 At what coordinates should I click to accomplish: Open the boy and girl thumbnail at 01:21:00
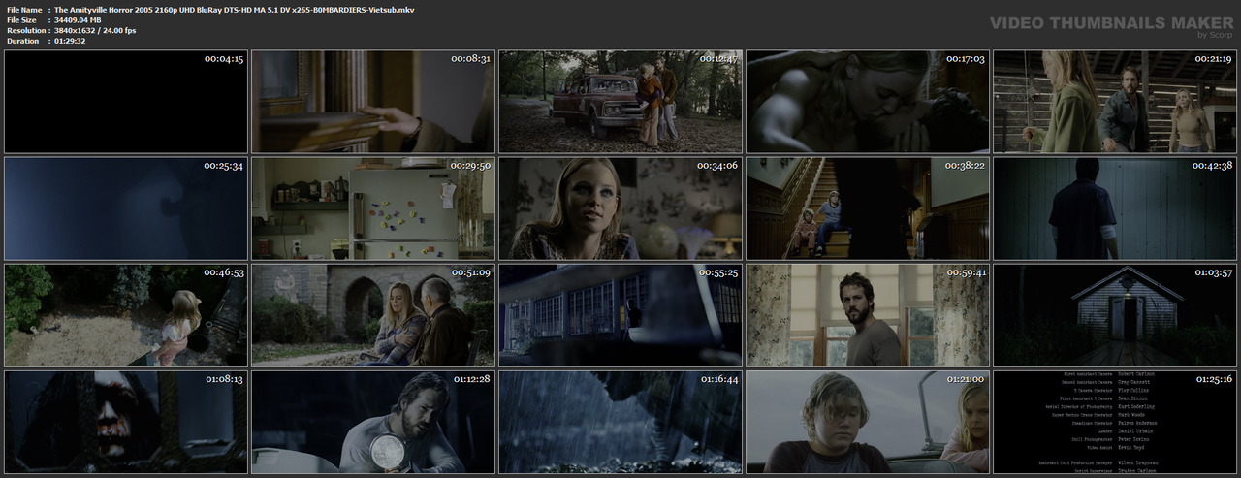click(x=868, y=422)
